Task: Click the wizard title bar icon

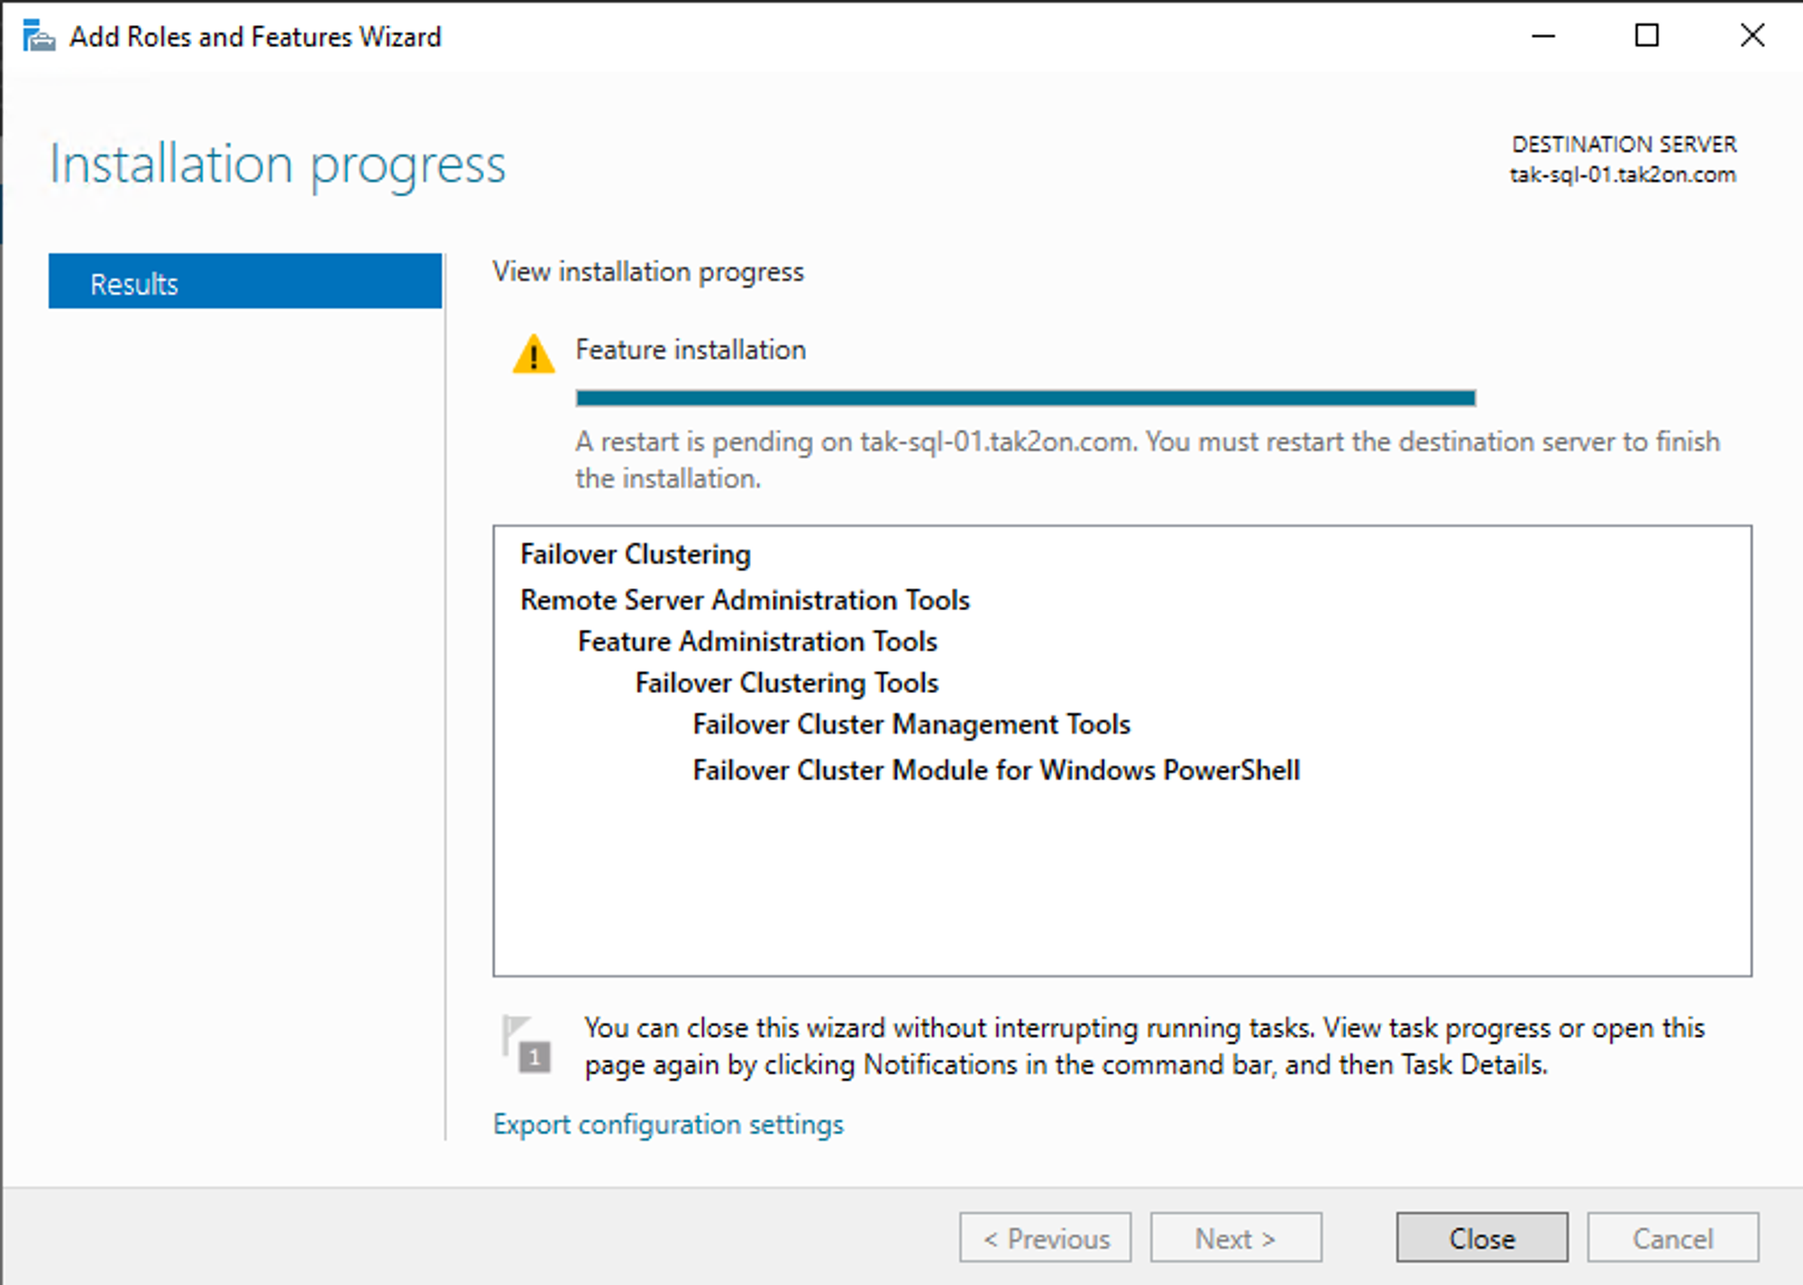Action: pos(38,37)
